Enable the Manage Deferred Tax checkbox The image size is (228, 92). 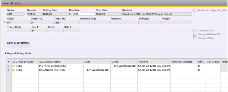click(195, 34)
